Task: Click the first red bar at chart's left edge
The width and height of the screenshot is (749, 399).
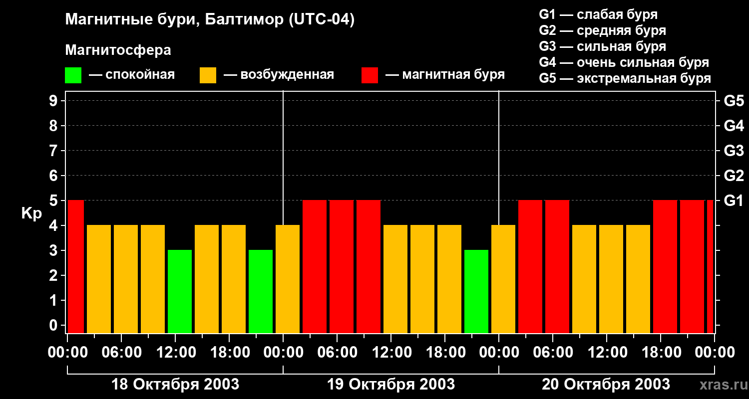Action: (76, 266)
